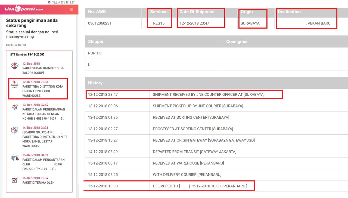
Task: Click 'PAKET DITERIMA OLEH' status text
Action: pos(38,183)
